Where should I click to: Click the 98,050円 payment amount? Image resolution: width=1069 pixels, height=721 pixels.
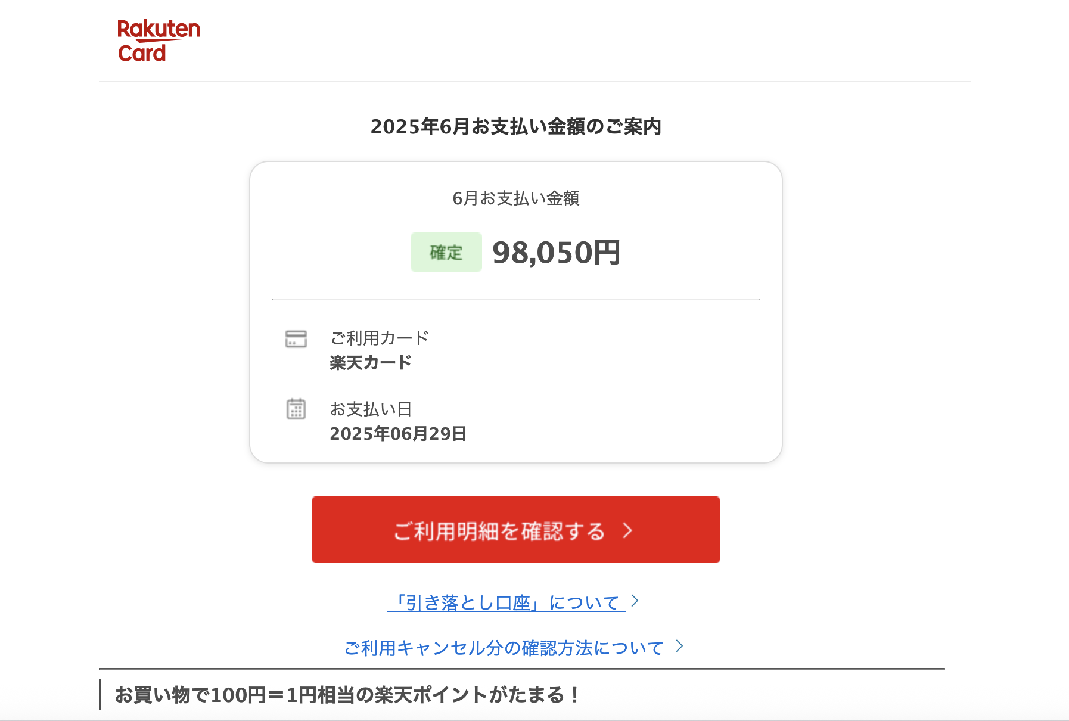[x=557, y=253]
